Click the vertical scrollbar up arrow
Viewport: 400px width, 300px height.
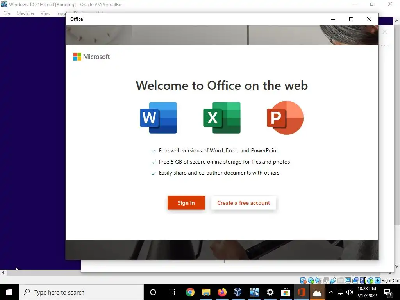[x=397, y=21]
